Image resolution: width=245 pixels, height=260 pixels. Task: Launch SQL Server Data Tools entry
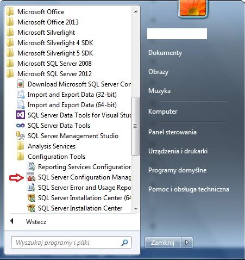[x=59, y=126]
